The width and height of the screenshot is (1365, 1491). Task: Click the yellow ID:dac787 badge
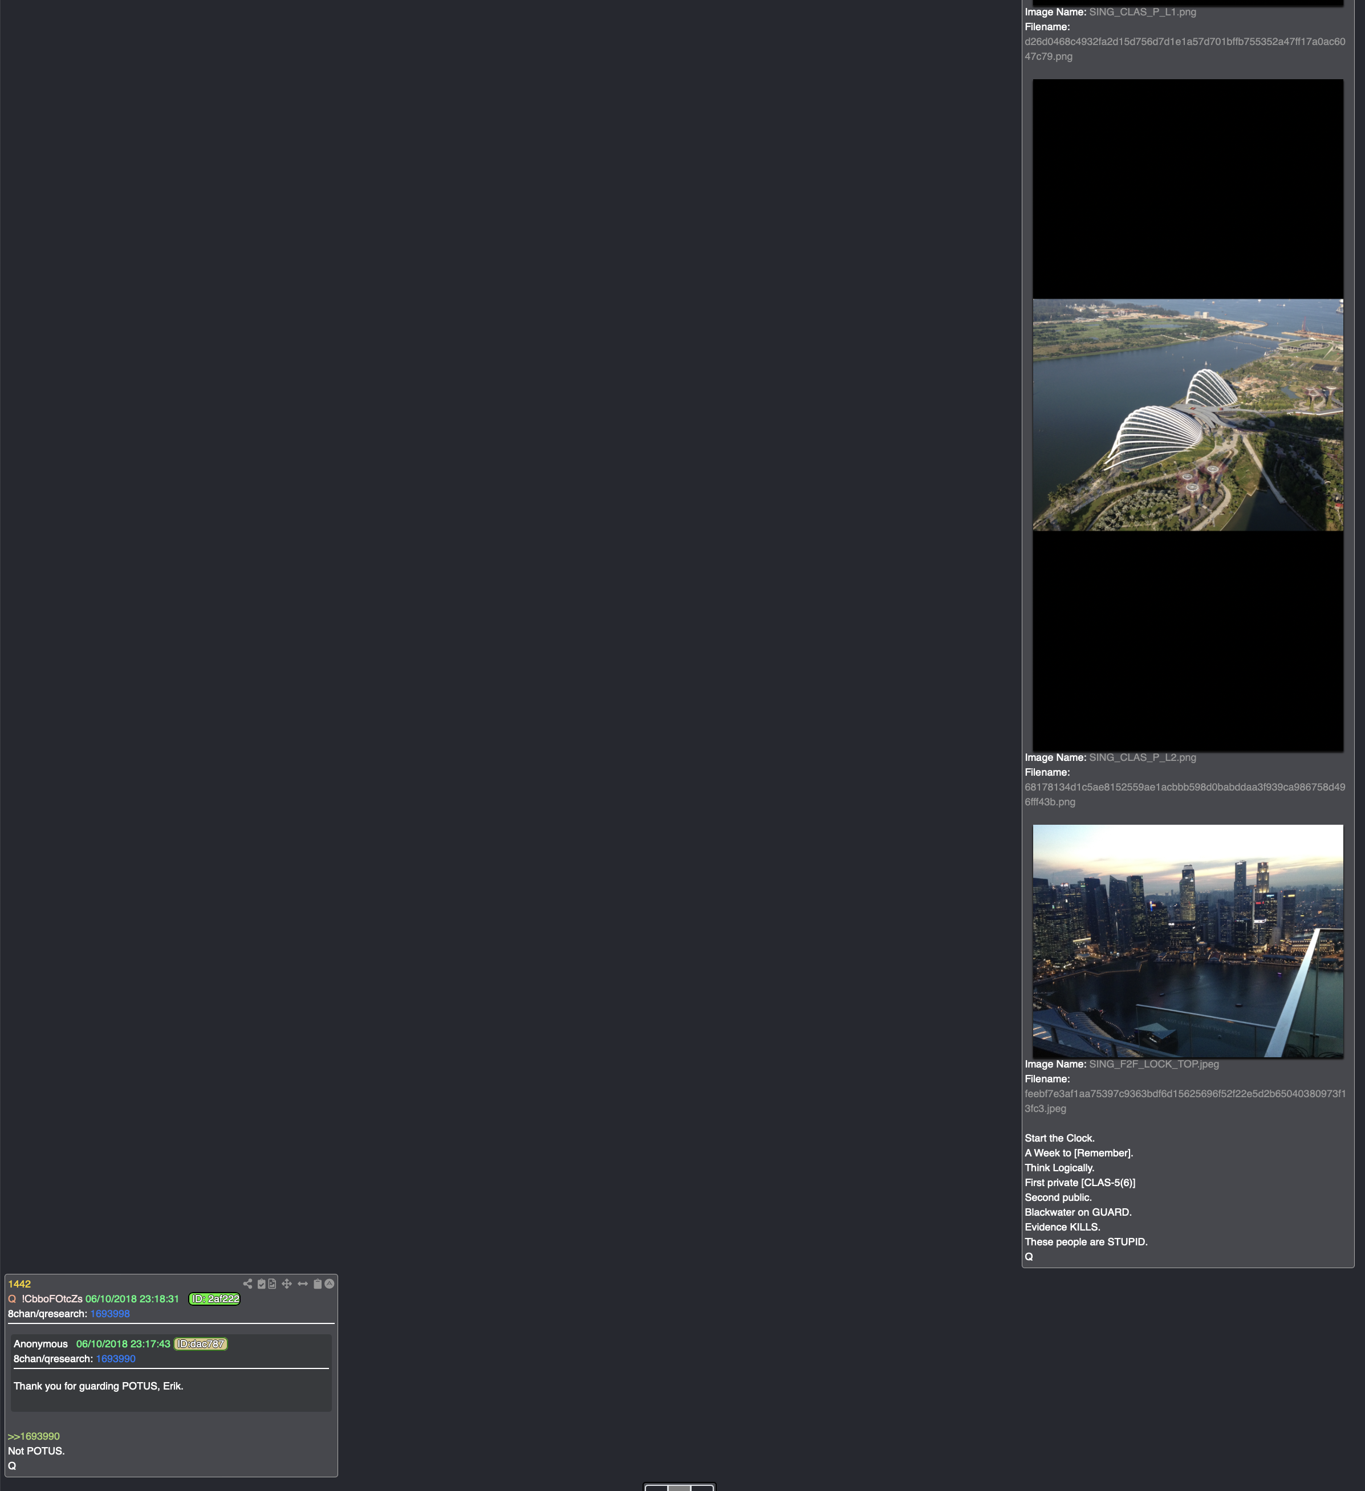(201, 1344)
